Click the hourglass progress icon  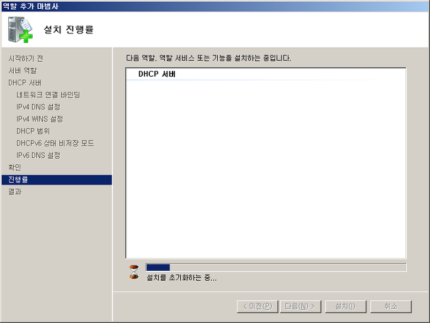coord(134,272)
